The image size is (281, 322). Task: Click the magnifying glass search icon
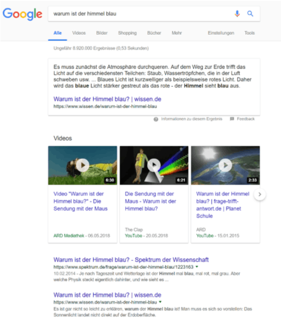[x=250, y=14]
